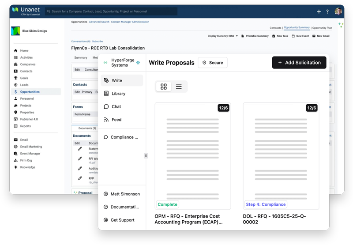This screenshot has width=353, height=245.
Task: Click Advanced Search link
Action: pyautogui.click(x=99, y=22)
